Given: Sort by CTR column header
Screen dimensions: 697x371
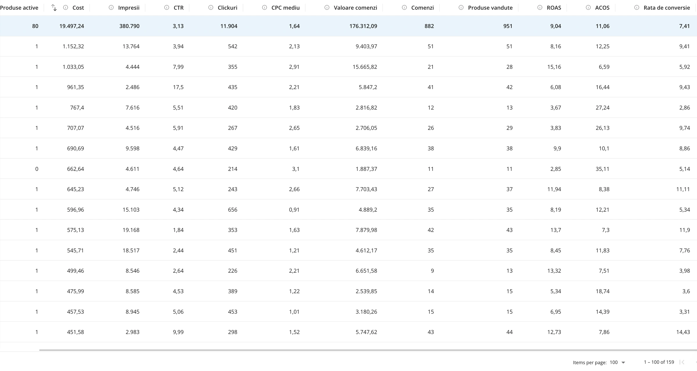Looking at the screenshot, I should (179, 8).
